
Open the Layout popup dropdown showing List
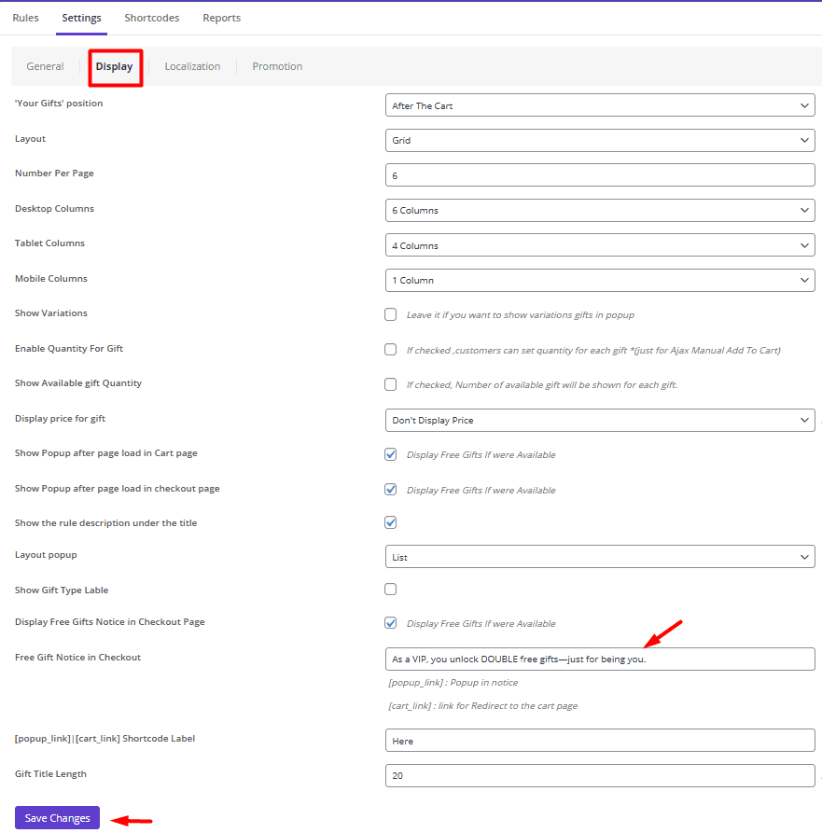point(600,554)
